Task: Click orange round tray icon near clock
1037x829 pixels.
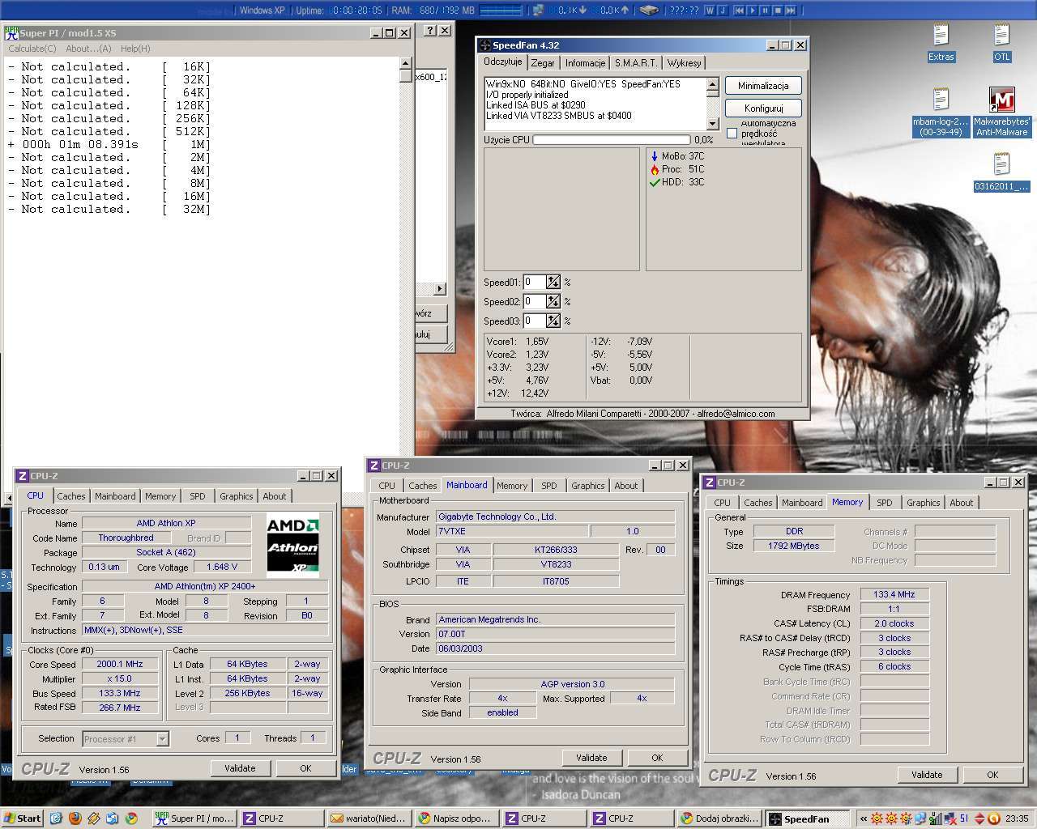Action: coord(994,818)
